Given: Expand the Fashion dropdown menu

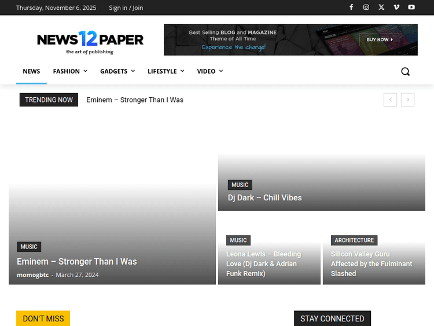Looking at the screenshot, I should point(70,71).
